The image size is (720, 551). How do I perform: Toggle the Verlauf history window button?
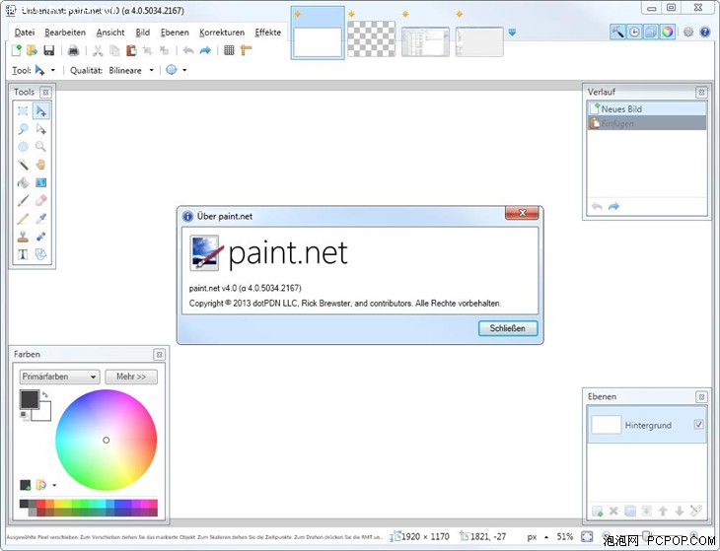pyautogui.click(x=634, y=32)
